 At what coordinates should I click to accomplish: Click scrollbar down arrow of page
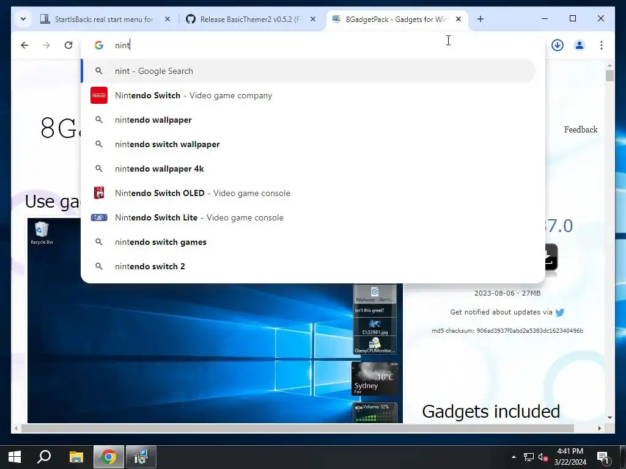(x=609, y=418)
